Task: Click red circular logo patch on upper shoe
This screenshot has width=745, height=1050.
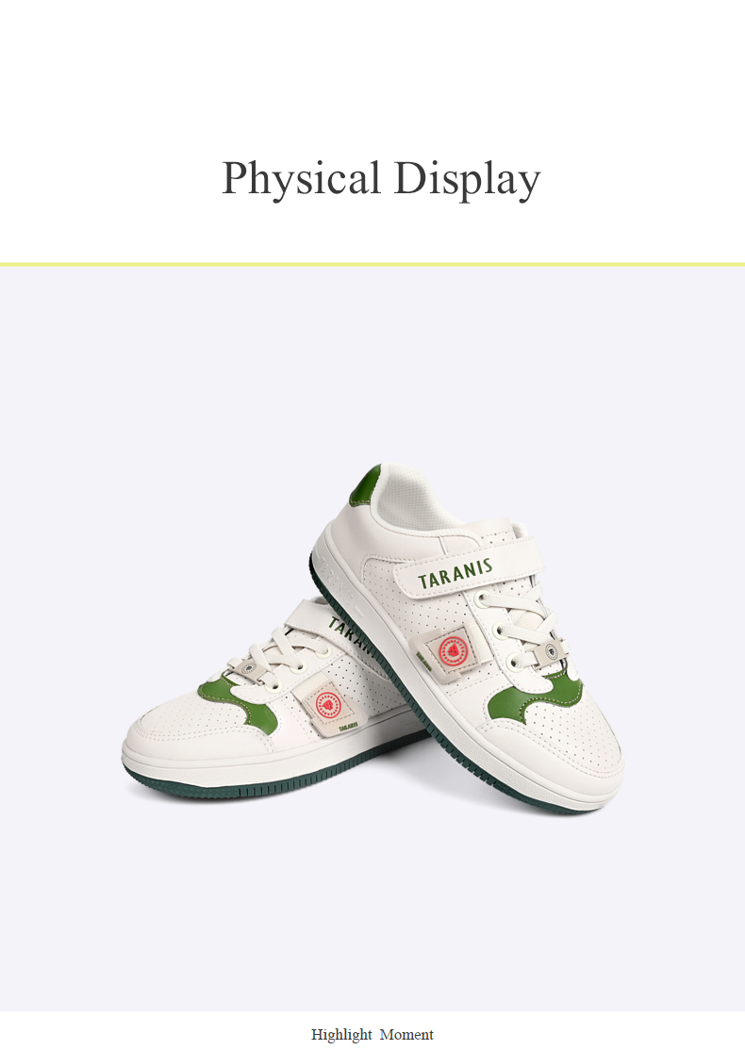Action: (x=453, y=651)
